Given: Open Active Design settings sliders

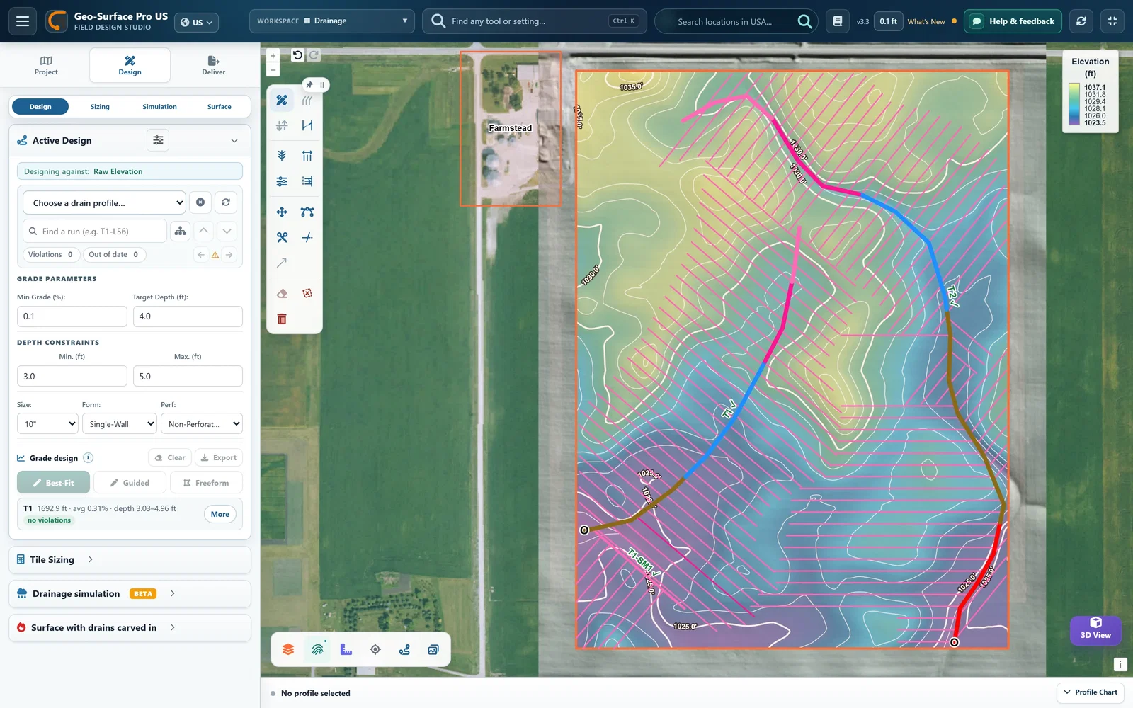Looking at the screenshot, I should [158, 140].
